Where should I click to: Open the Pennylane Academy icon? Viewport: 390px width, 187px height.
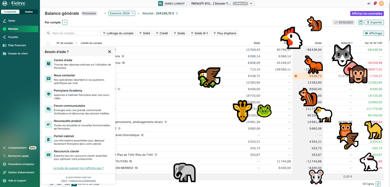(x=48, y=94)
